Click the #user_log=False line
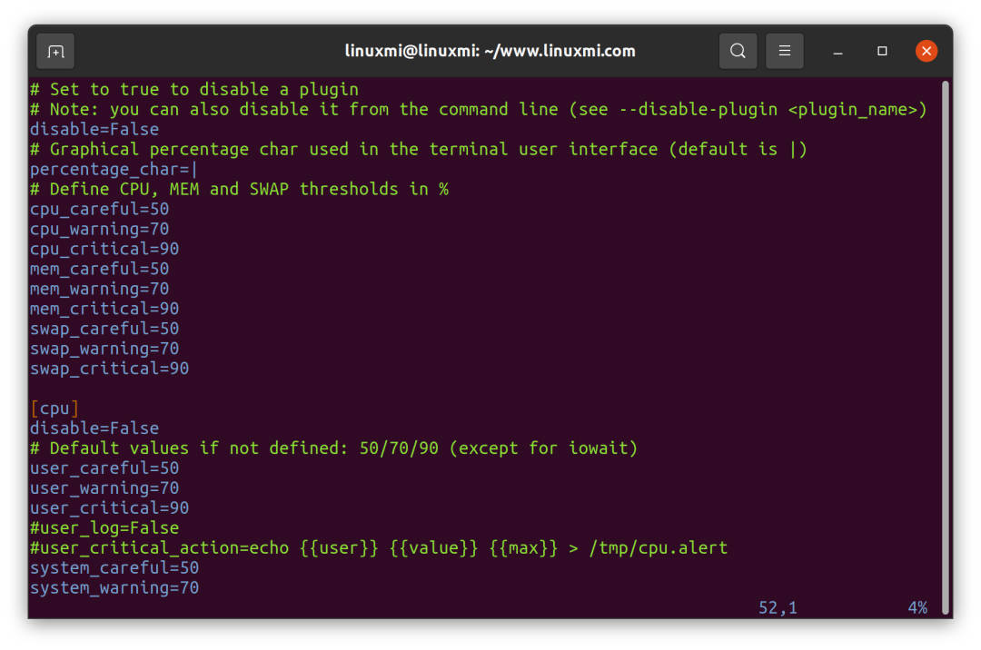This screenshot has width=981, height=650. 104,528
